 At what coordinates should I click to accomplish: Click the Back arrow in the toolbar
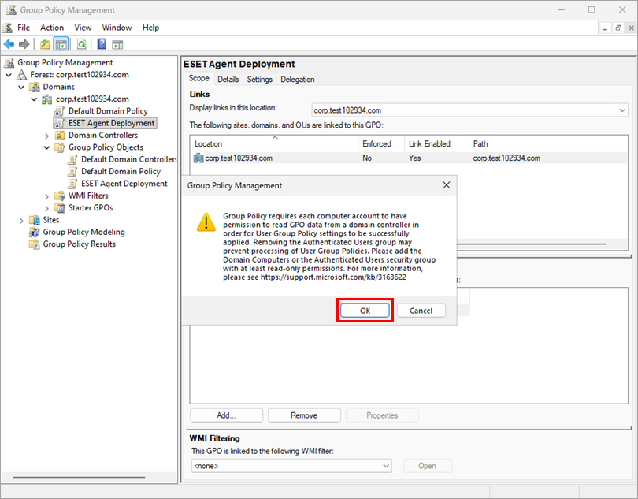(9, 44)
